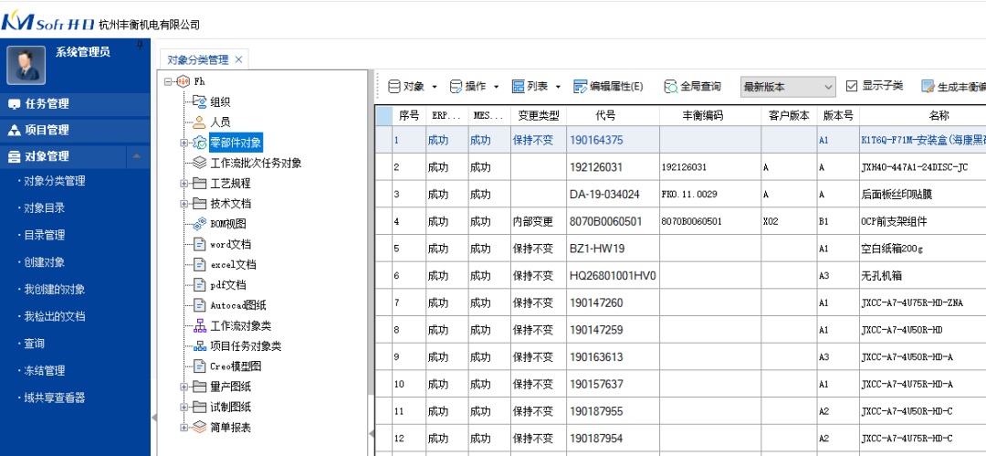Click the 技术文档 folder icon
986x456 pixels.
(x=199, y=204)
